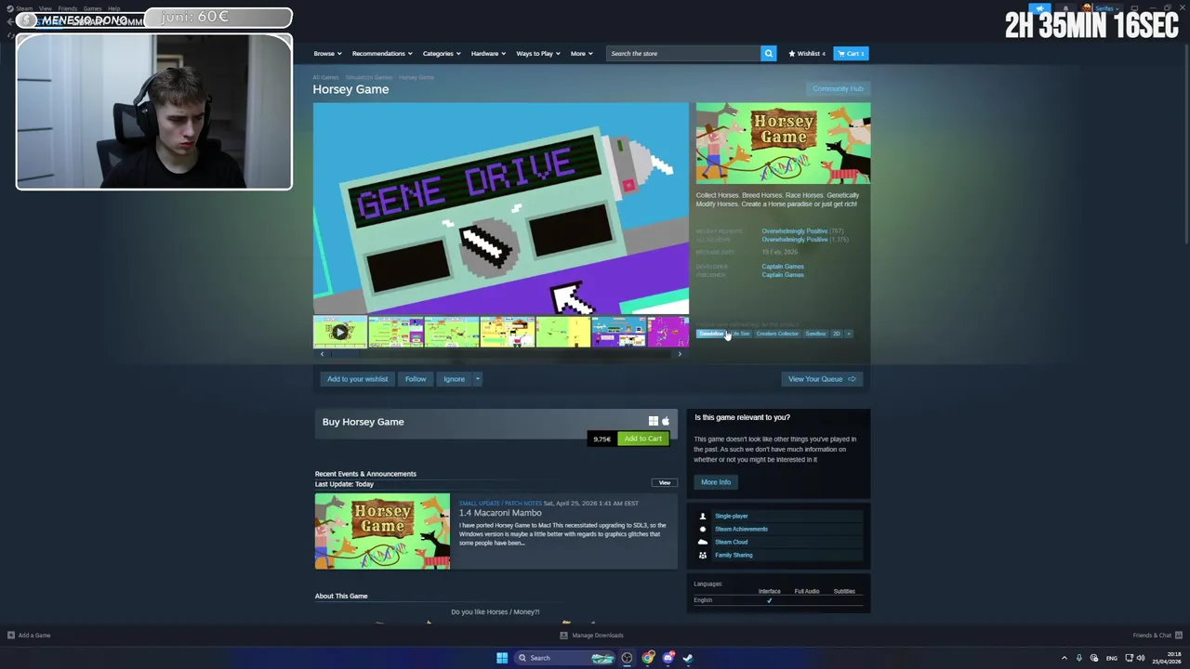Click the right arrow under screenshot strip
This screenshot has height=669, width=1190.
point(680,354)
